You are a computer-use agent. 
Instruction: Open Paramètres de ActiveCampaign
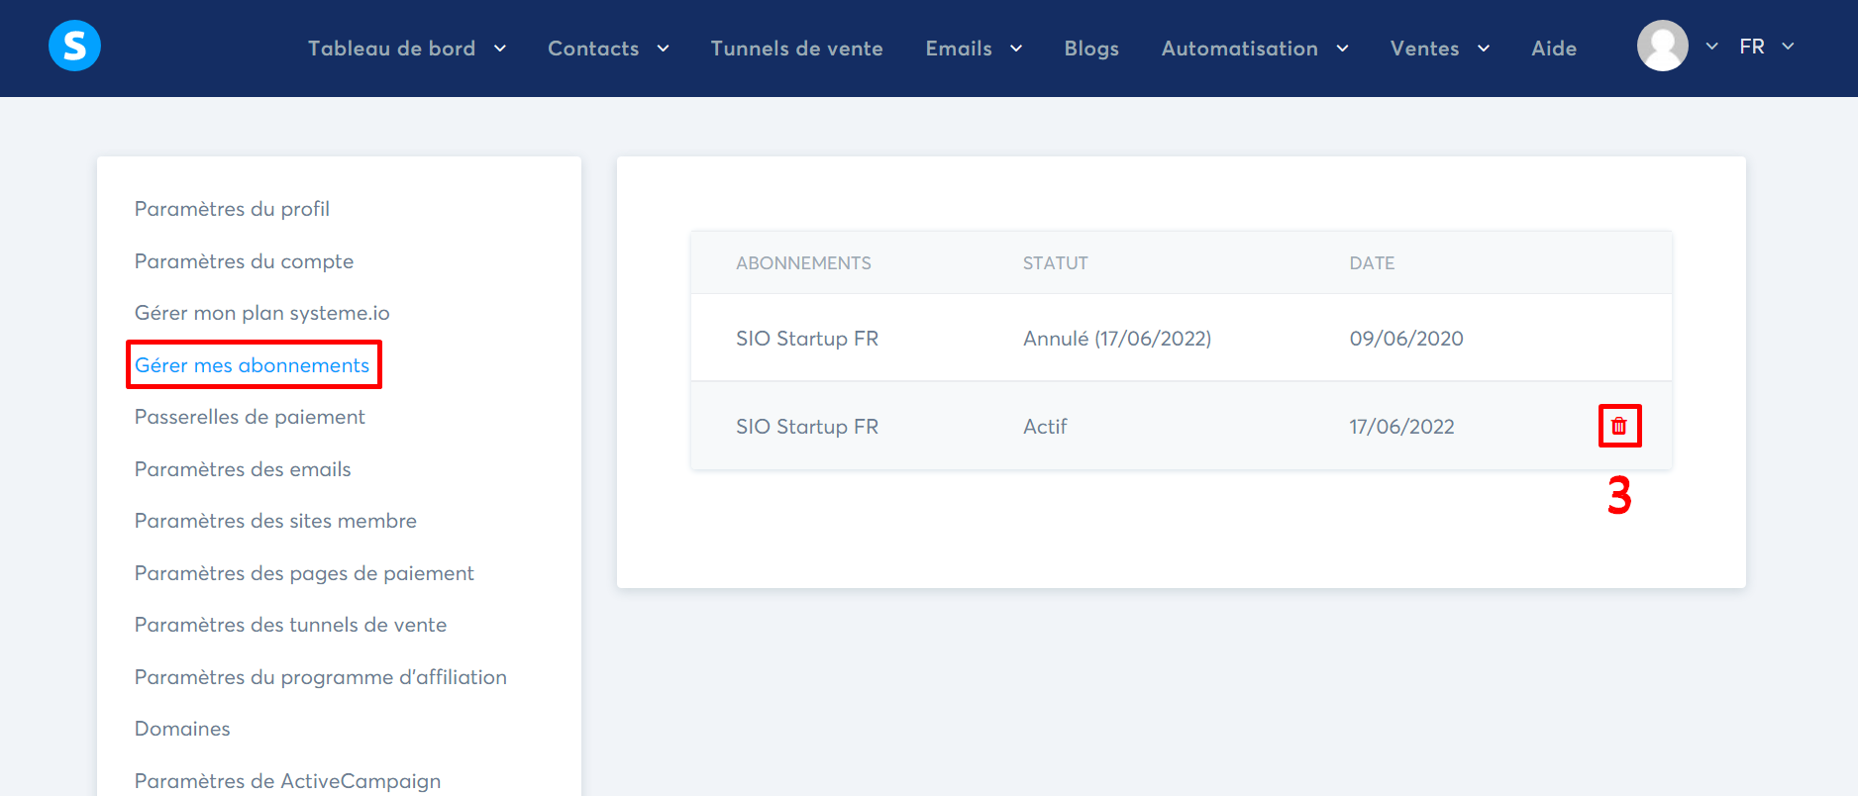(287, 781)
